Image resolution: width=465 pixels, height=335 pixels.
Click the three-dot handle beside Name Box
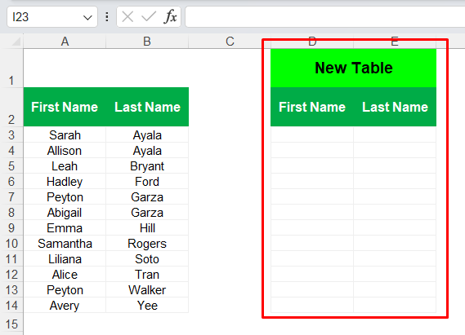click(x=107, y=17)
